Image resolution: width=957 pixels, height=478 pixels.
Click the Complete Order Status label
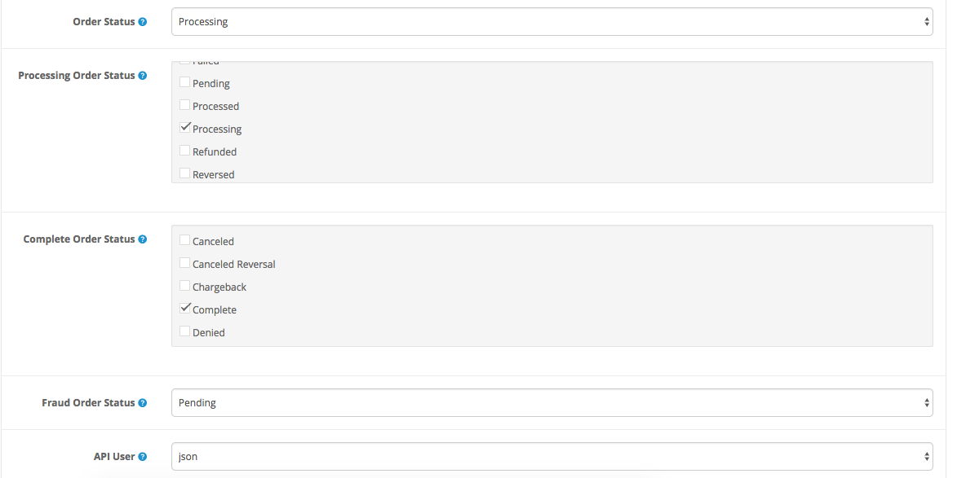pos(78,239)
